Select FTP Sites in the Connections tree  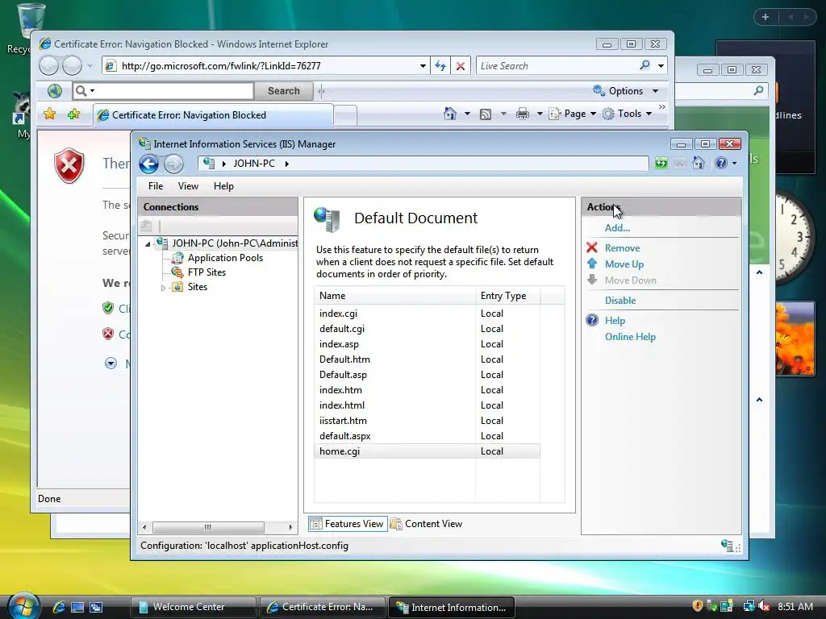pos(206,272)
